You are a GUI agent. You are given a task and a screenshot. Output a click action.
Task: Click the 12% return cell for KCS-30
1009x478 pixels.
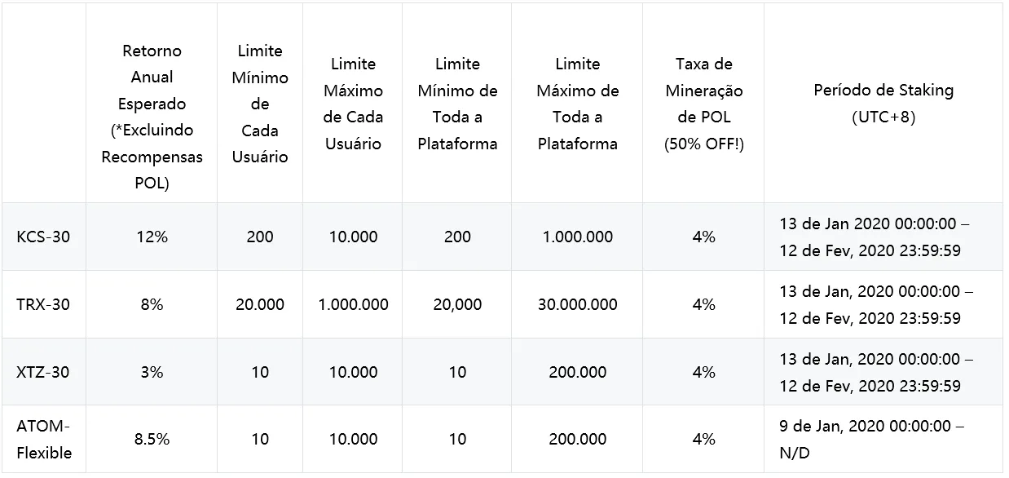pyautogui.click(x=152, y=237)
